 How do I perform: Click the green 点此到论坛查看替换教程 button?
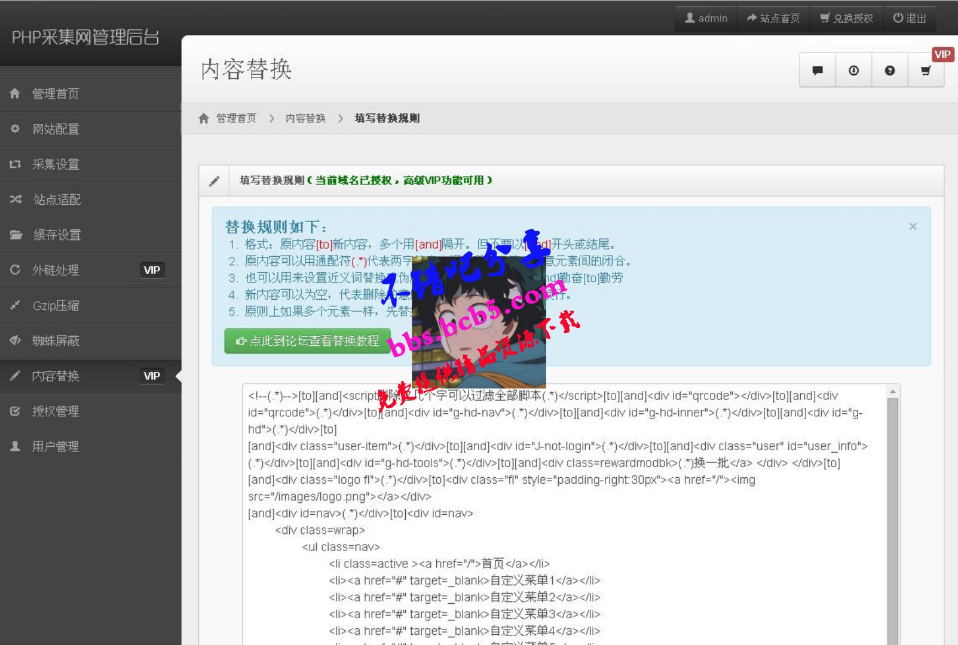(x=307, y=341)
